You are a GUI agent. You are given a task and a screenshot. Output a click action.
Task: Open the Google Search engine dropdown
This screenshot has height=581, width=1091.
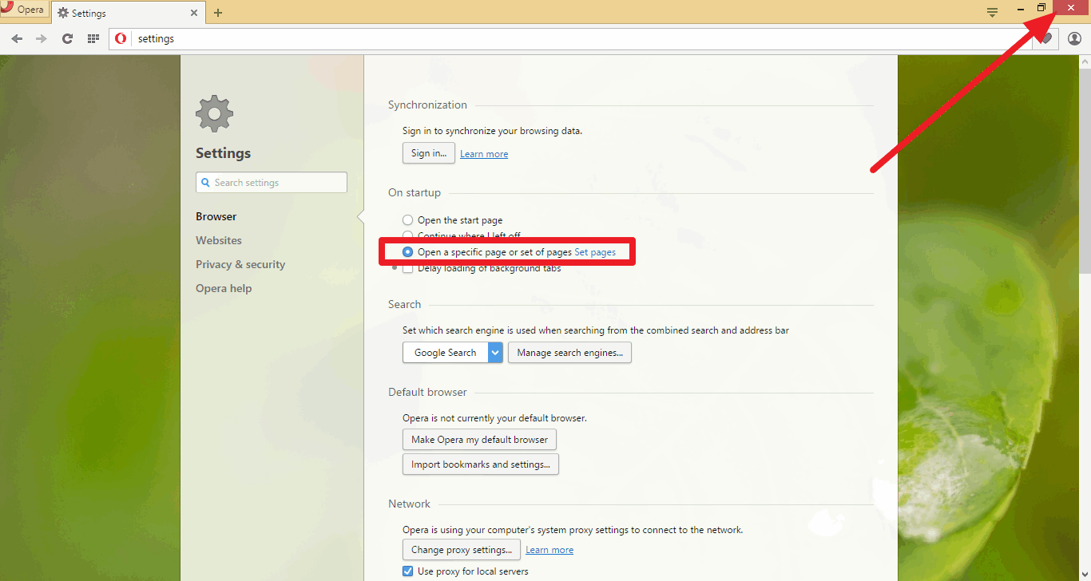(x=494, y=352)
